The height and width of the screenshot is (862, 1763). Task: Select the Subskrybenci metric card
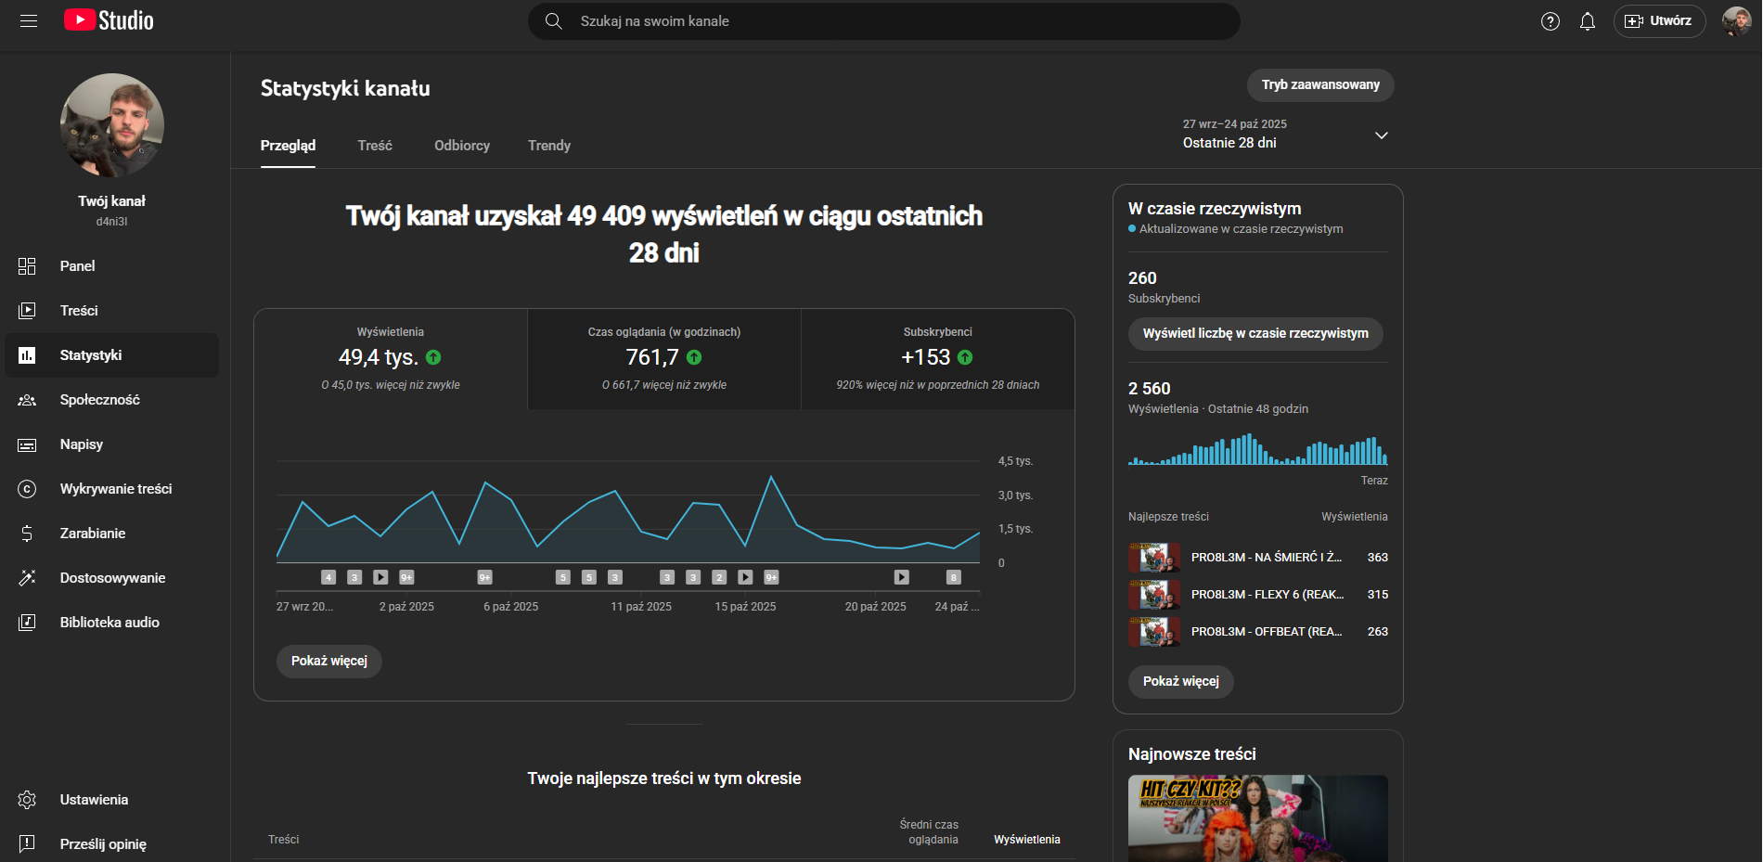[937, 359]
